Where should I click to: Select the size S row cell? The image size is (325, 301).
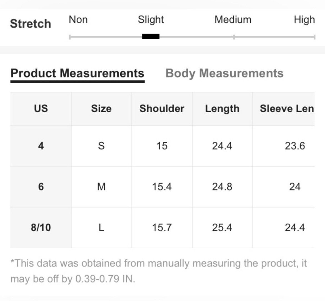(101, 146)
